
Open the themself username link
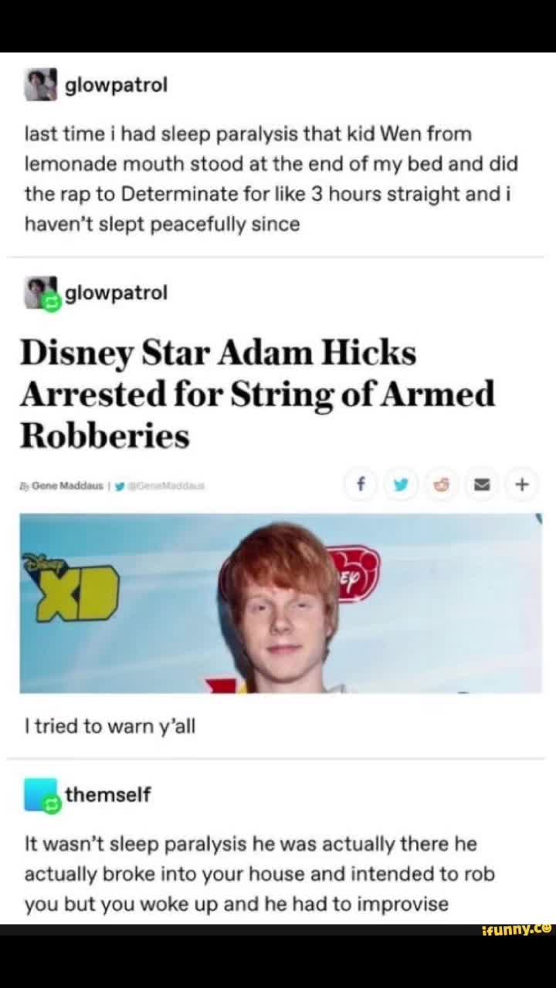108,793
